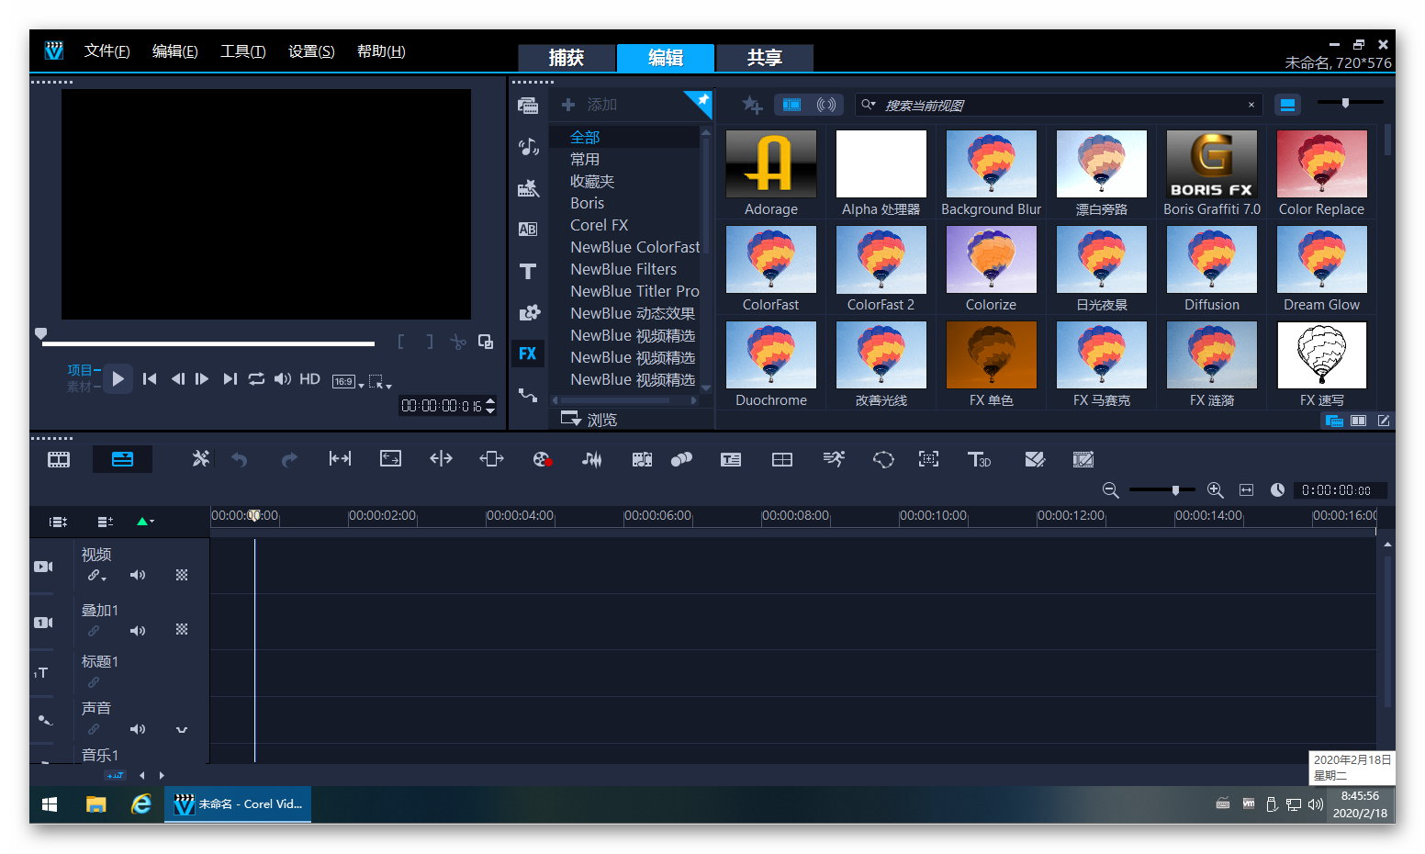Open the Graphic/overlays library panel icon
Screen dimensions: 1425x854
tap(528, 312)
